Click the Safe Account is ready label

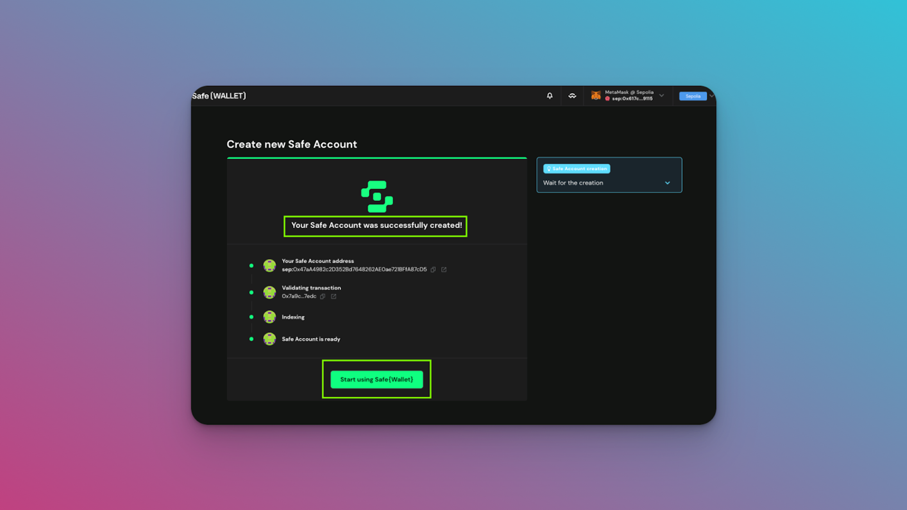(x=311, y=339)
